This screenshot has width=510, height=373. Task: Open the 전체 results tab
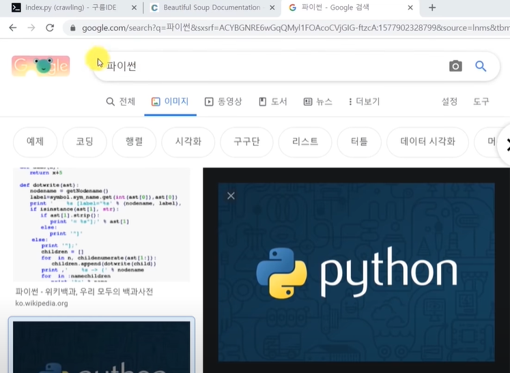coord(121,102)
